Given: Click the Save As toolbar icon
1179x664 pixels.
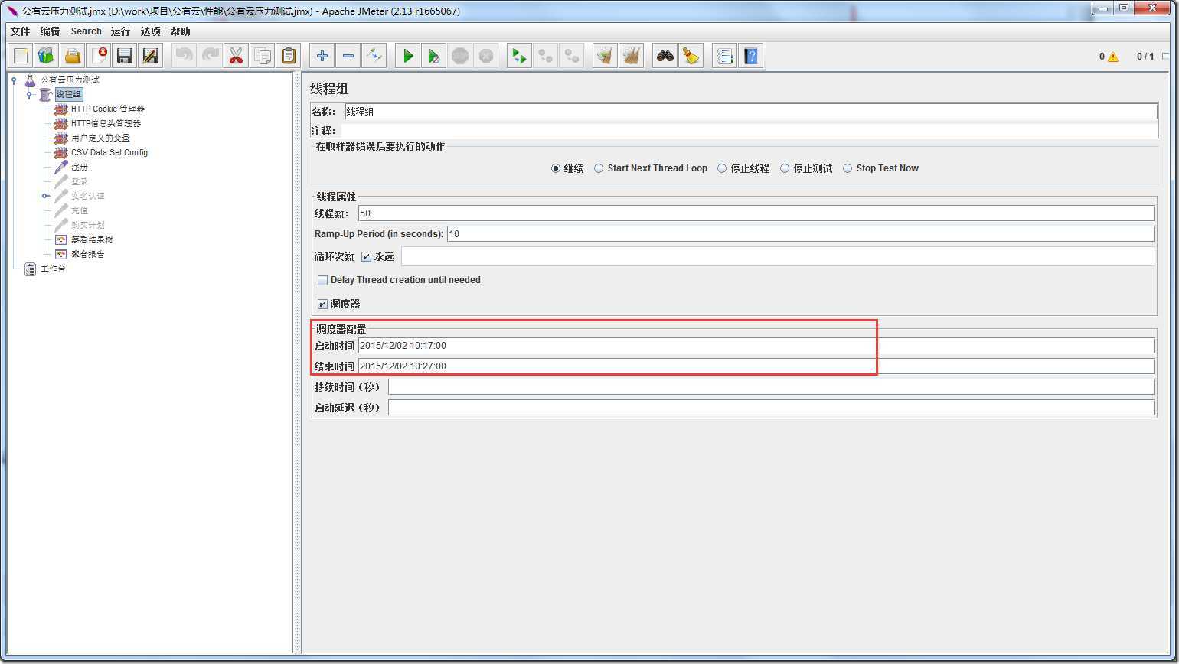Looking at the screenshot, I should click(x=151, y=56).
